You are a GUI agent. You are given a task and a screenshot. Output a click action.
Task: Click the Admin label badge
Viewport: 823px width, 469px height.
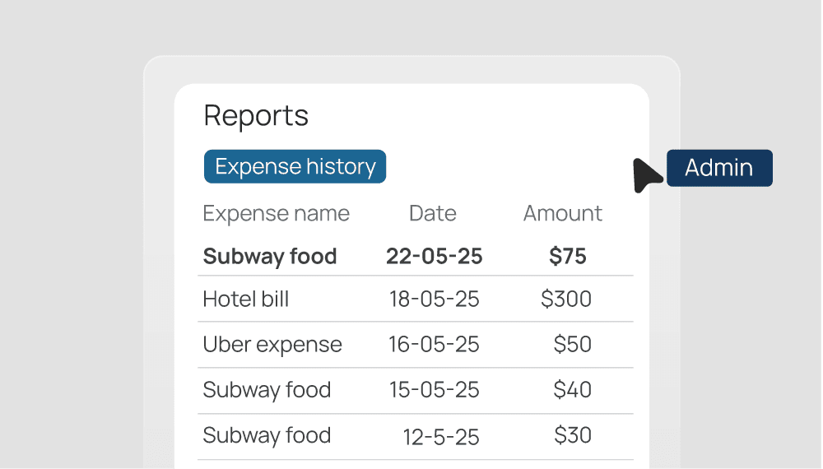[719, 168]
